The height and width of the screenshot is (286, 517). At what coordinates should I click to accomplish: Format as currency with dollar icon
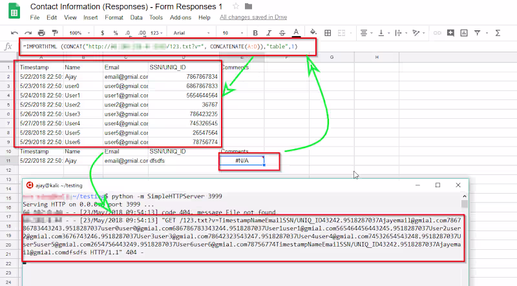click(x=103, y=33)
